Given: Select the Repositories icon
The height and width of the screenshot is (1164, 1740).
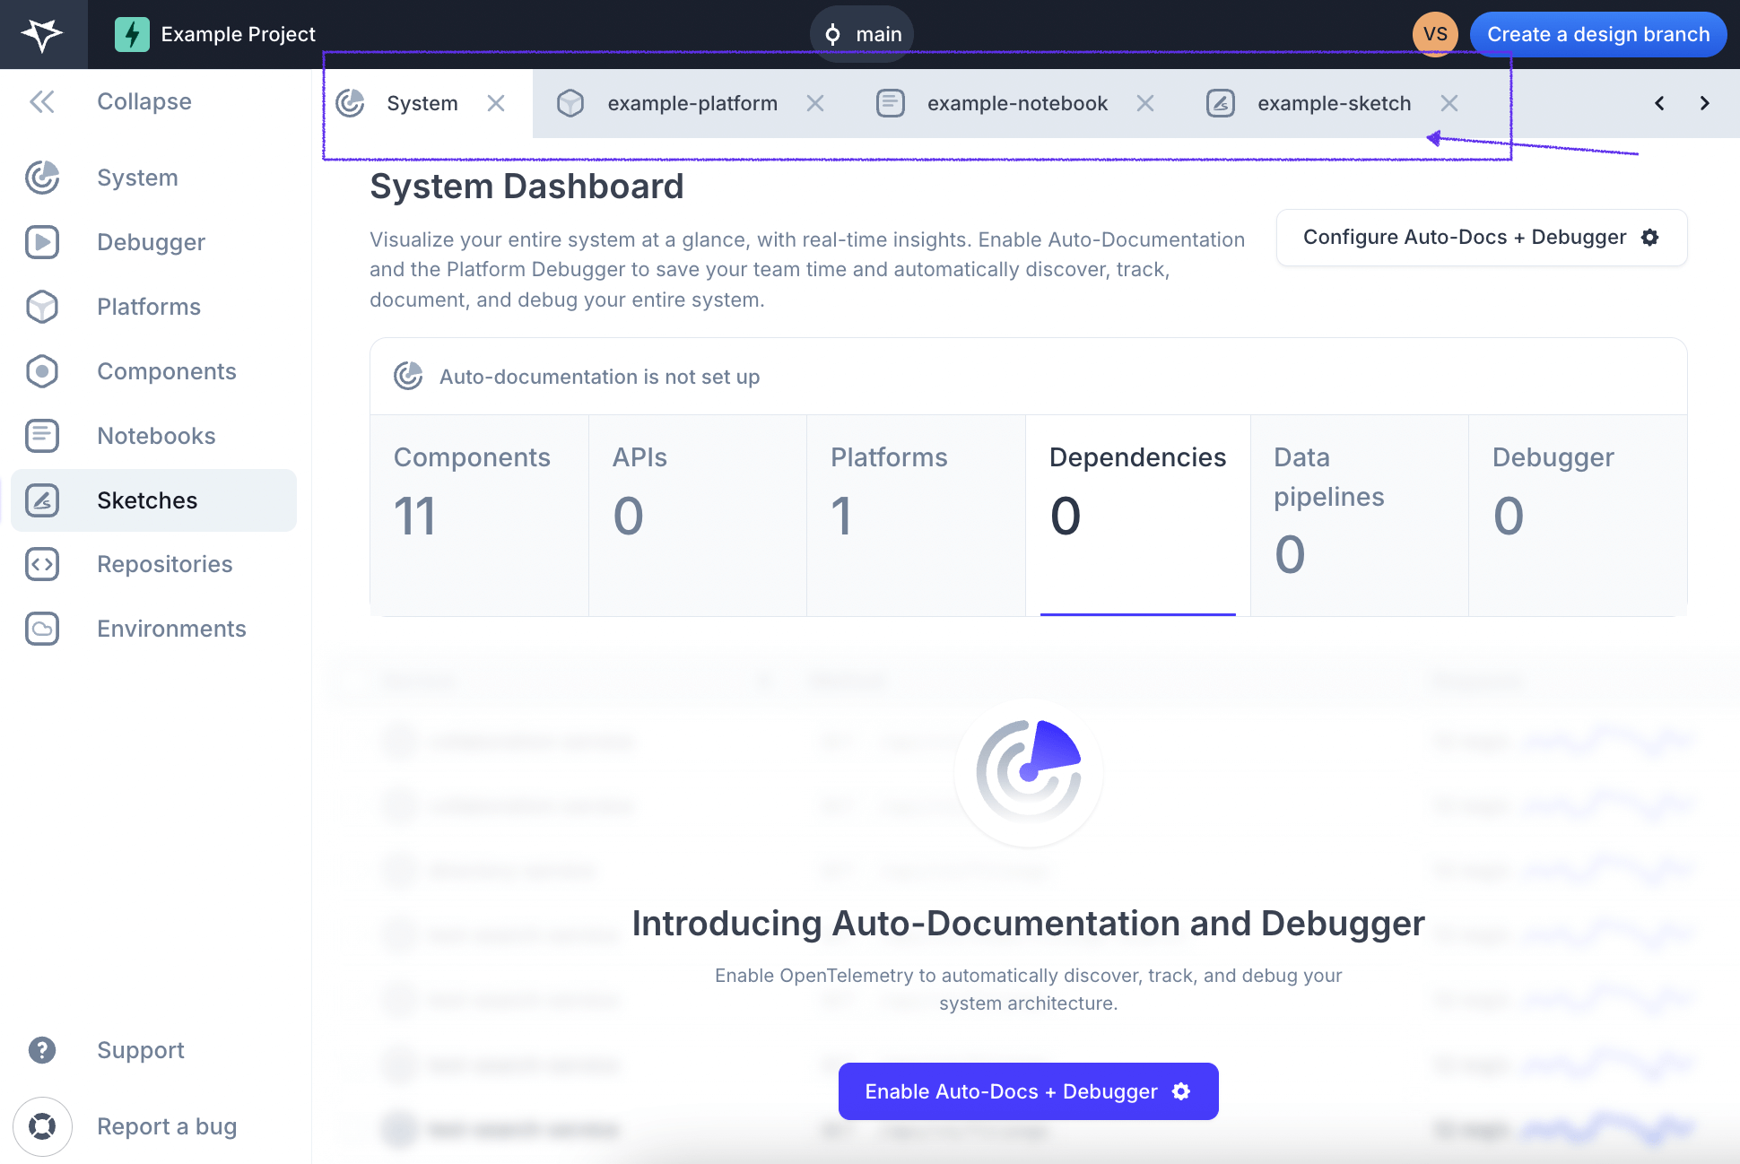Looking at the screenshot, I should point(44,564).
